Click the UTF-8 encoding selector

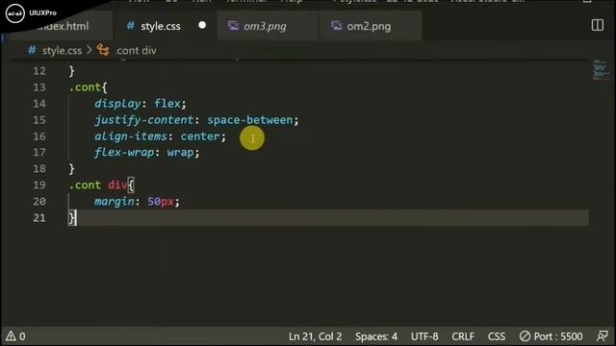point(424,336)
